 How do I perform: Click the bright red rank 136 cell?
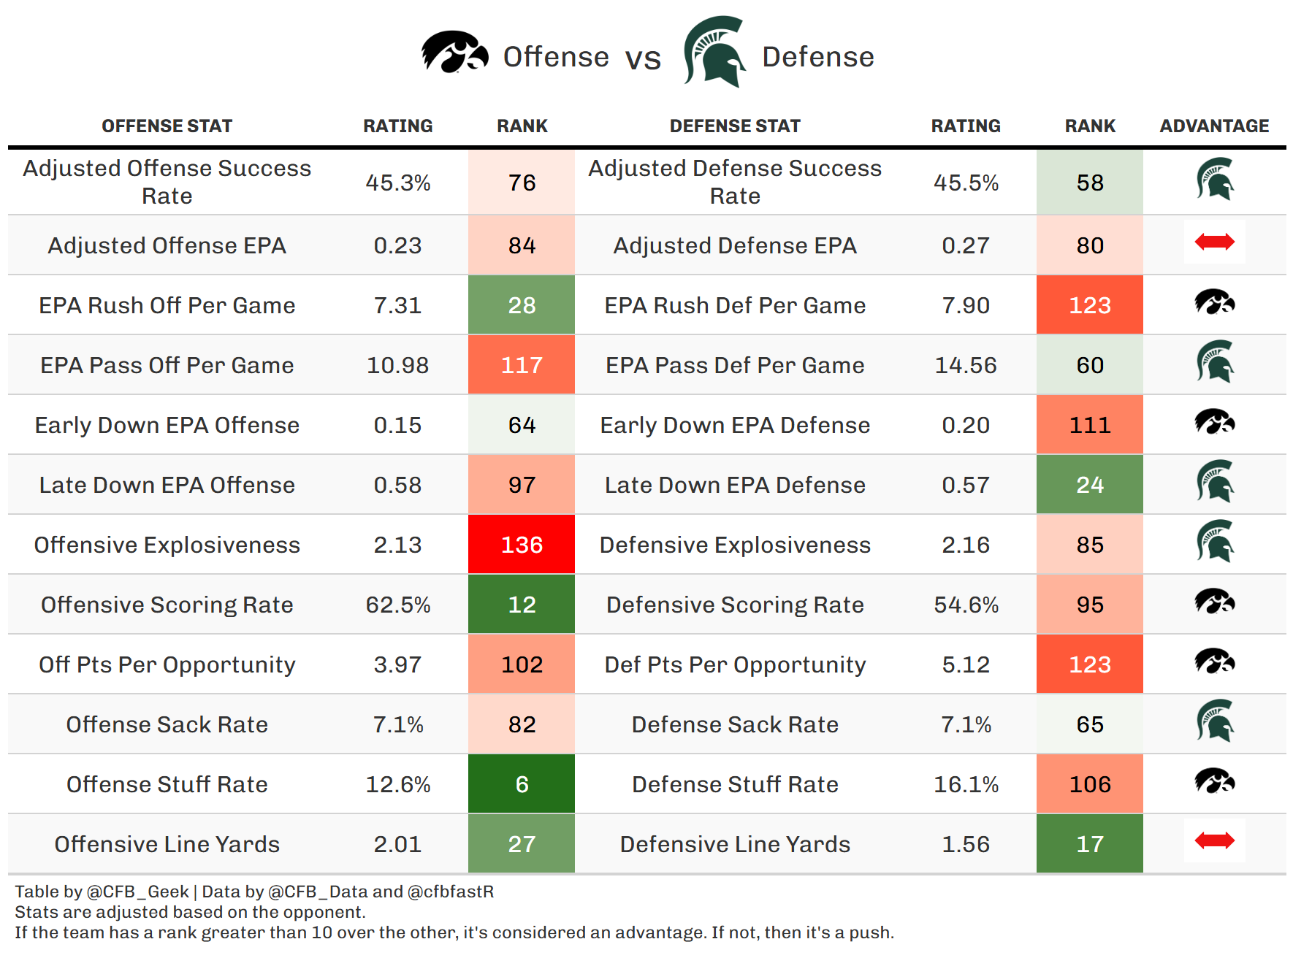tap(522, 545)
